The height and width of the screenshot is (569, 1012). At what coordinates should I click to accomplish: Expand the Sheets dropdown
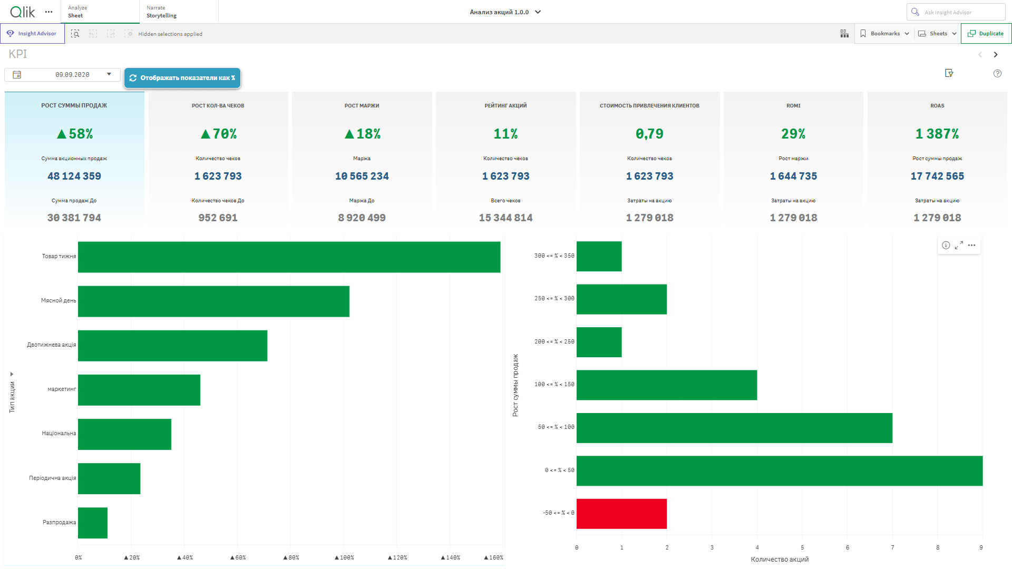click(938, 34)
